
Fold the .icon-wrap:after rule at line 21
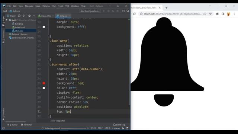click(x=49, y=64)
